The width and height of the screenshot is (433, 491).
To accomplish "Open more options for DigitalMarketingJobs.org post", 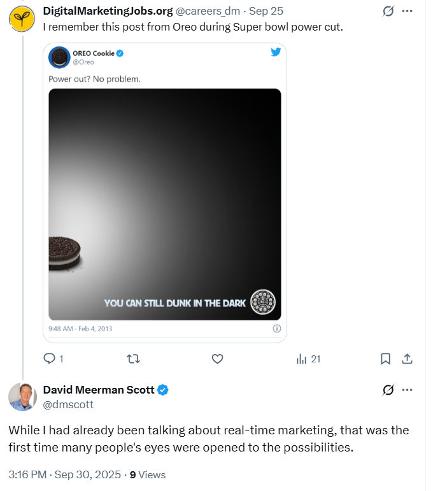I will pyautogui.click(x=408, y=11).
